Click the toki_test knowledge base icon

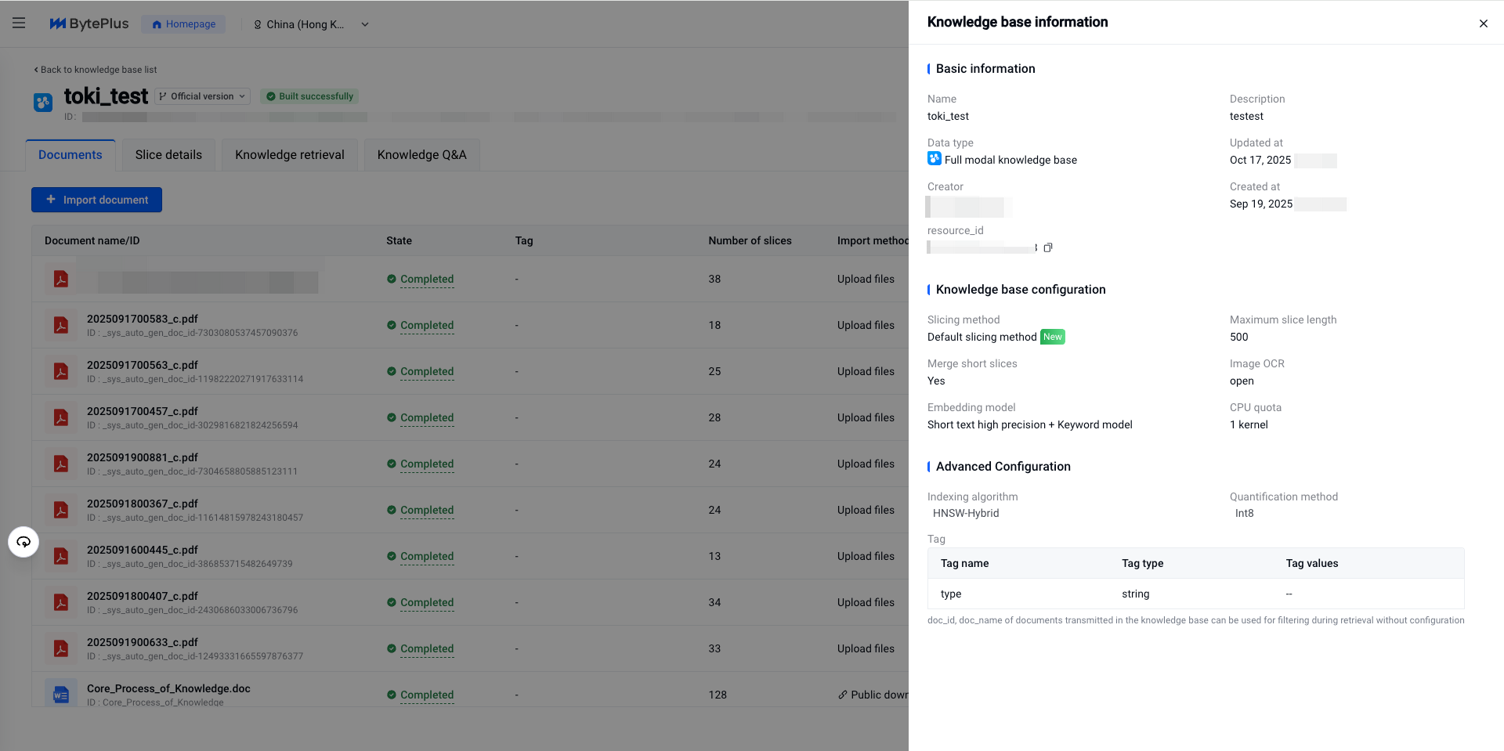point(43,102)
